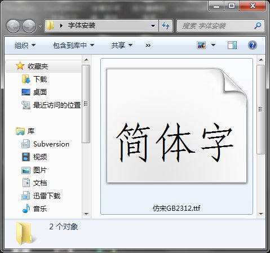Open the 视频 library

40,157
